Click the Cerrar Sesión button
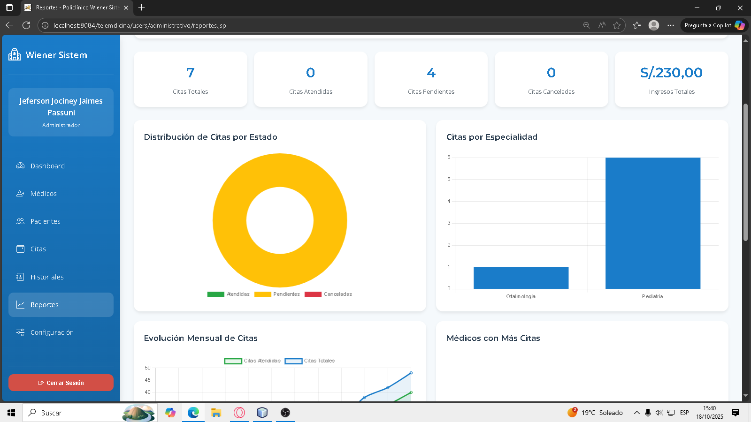Screen dimensions: 751x422 point(61,383)
